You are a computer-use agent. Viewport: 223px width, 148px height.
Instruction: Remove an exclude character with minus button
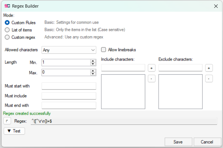[209, 79]
